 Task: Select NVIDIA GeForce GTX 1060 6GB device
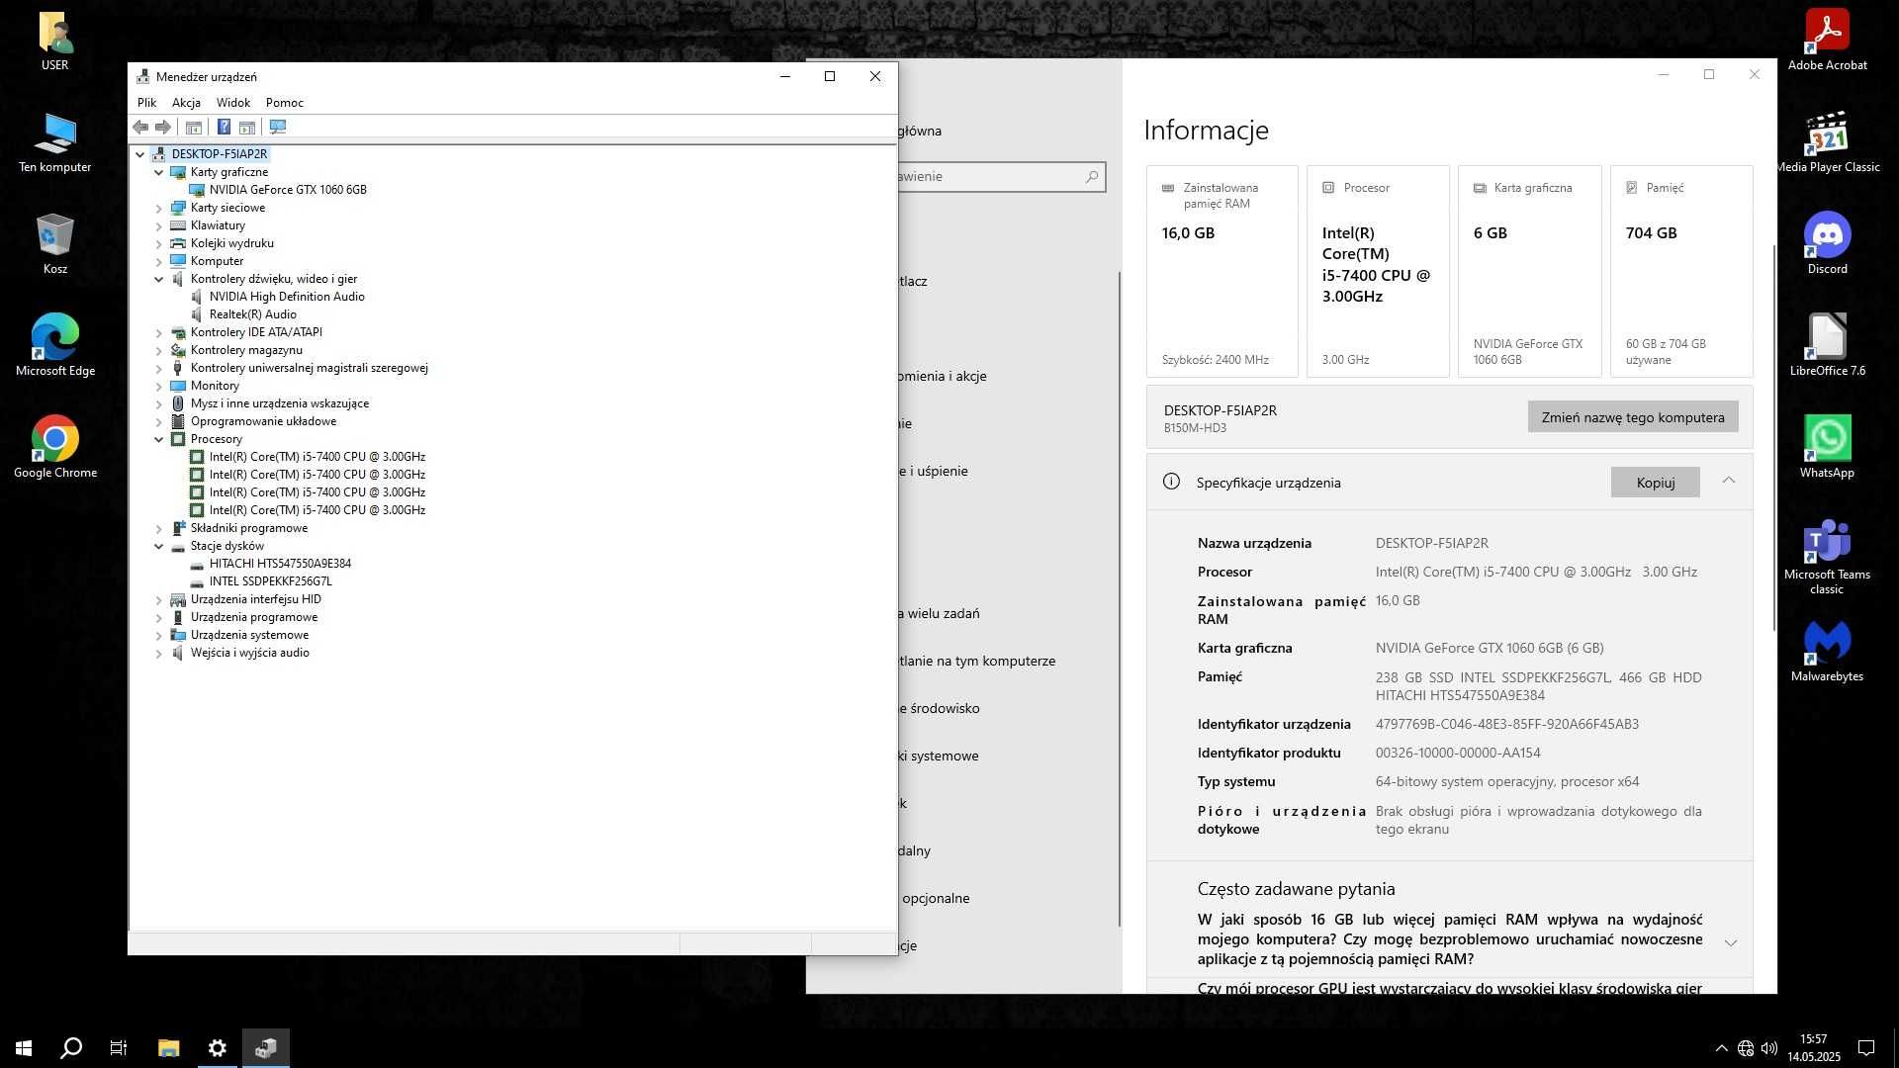point(288,190)
